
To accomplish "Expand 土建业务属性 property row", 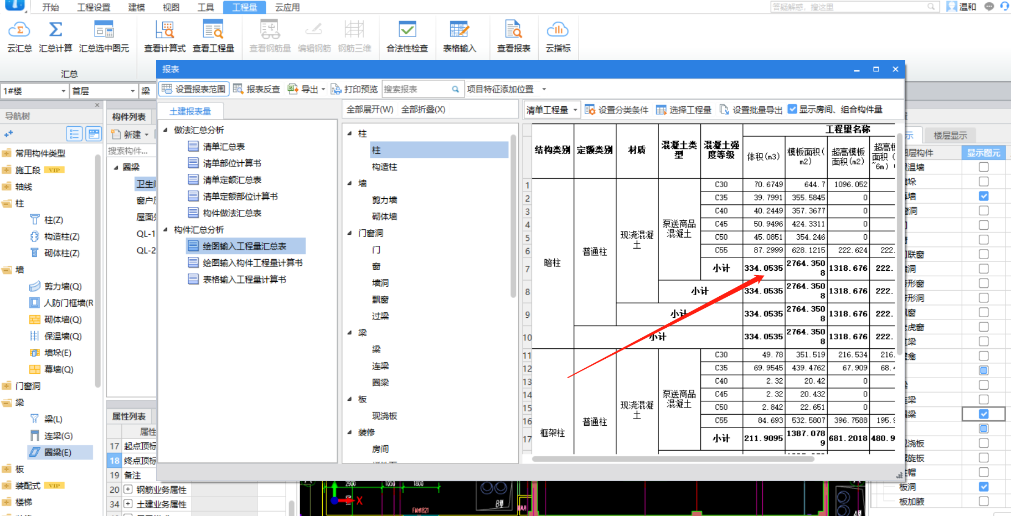I will pos(128,504).
